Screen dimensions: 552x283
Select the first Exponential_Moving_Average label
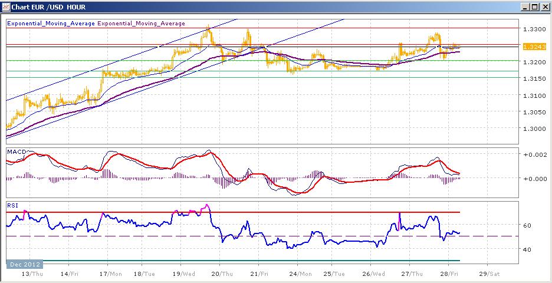[51, 24]
